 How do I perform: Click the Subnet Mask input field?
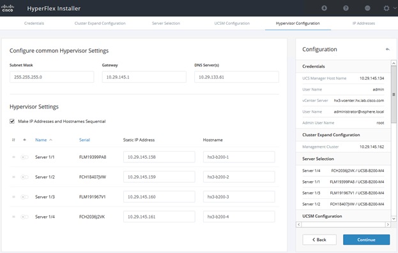coord(52,77)
